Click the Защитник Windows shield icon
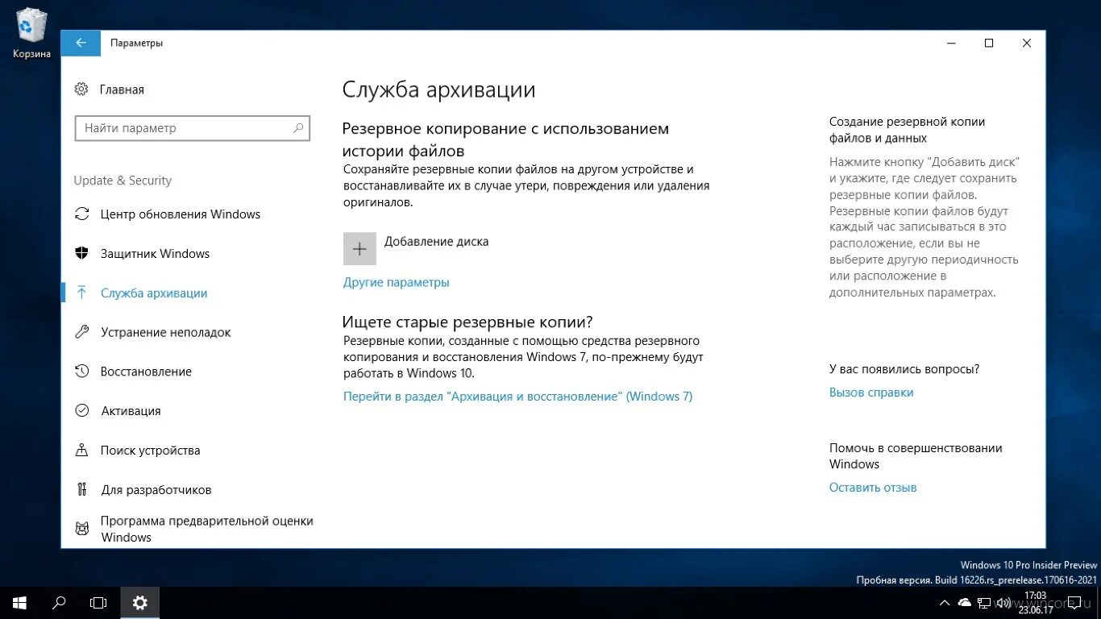1101x619 pixels. [81, 253]
